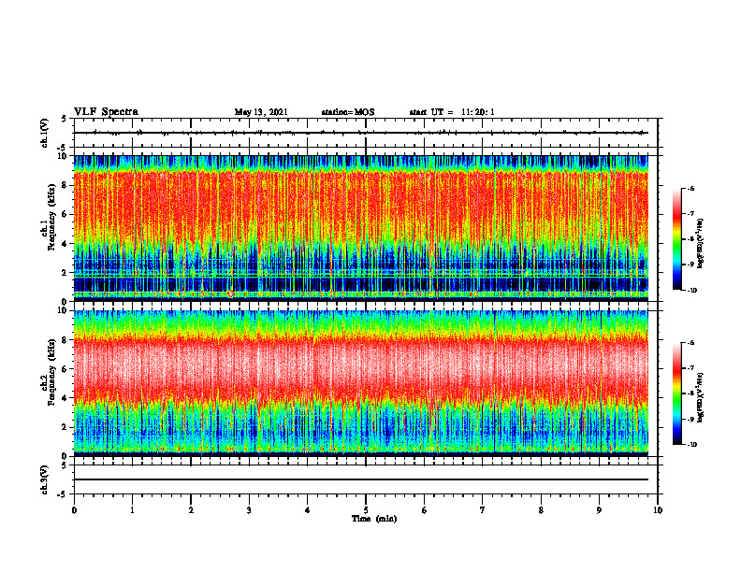Image resolution: width=741 pixels, height=572 pixels.
Task: Click time axis tick label "10" below ch.3
Action: coord(658,510)
